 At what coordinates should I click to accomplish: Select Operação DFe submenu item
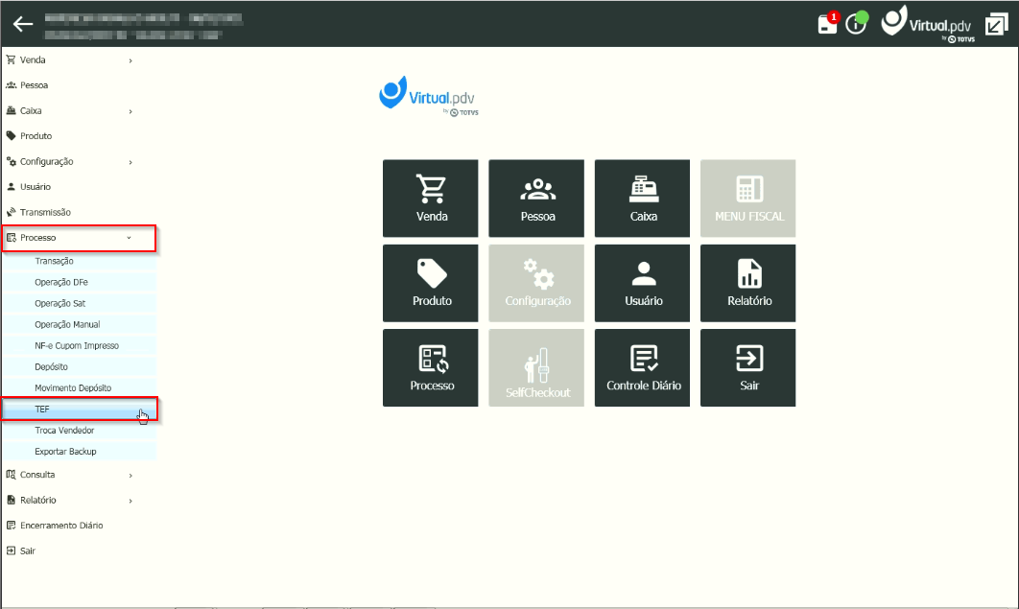pyautogui.click(x=80, y=282)
